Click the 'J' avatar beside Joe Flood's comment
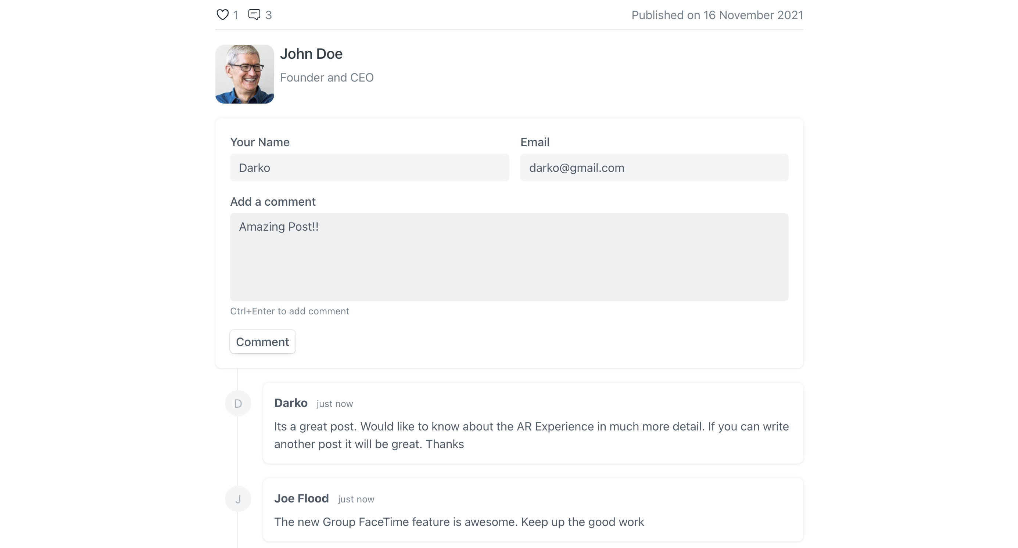 238,499
